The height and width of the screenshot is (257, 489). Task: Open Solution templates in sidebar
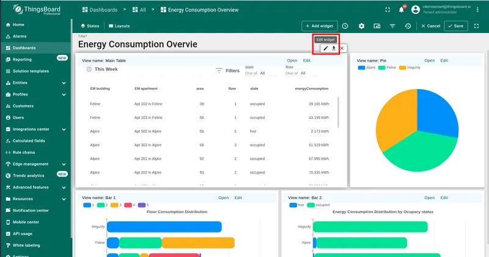pos(36,71)
